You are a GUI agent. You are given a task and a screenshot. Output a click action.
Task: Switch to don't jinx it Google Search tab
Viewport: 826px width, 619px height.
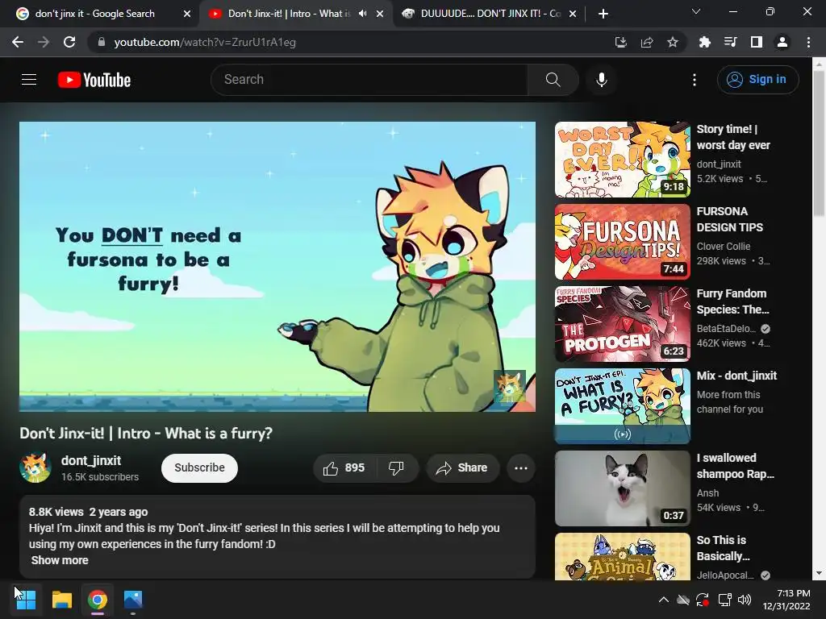[x=102, y=14]
